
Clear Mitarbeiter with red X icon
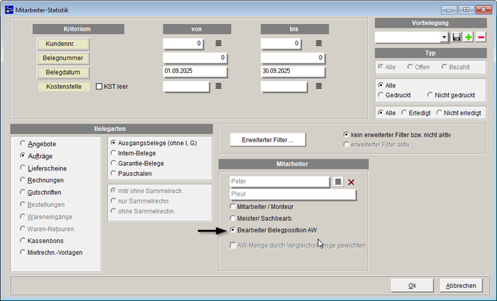click(x=351, y=182)
